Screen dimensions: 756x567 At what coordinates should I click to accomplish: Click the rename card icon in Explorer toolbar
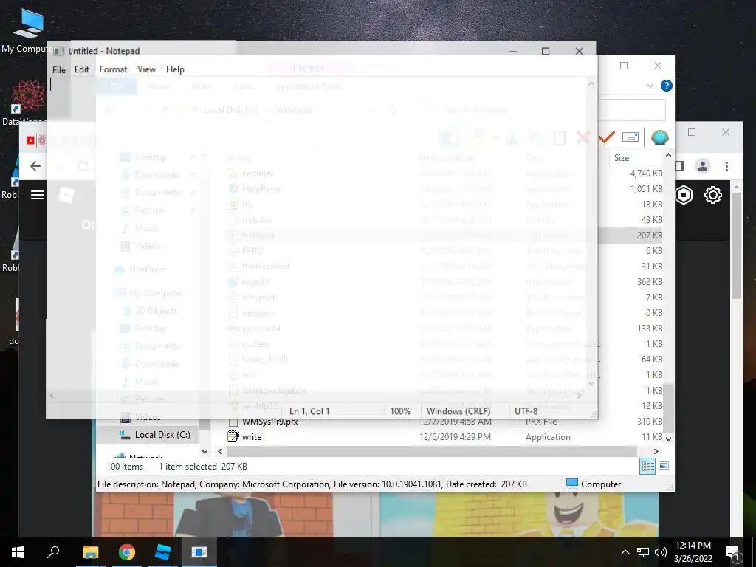click(x=630, y=137)
